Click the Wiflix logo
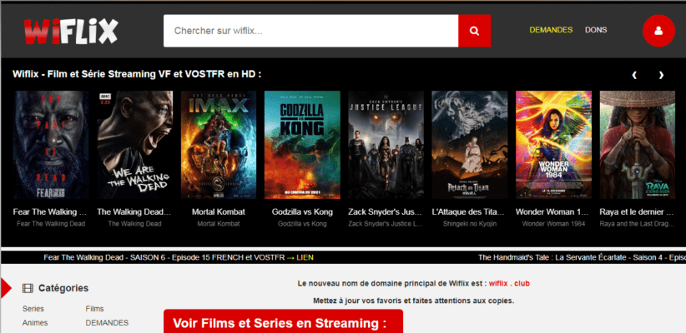Screen dimensions: 686x333 click(71, 31)
